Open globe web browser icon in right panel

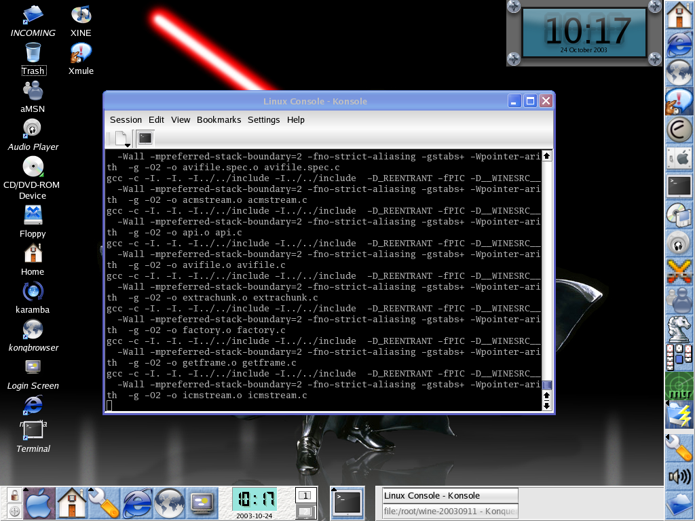679,72
